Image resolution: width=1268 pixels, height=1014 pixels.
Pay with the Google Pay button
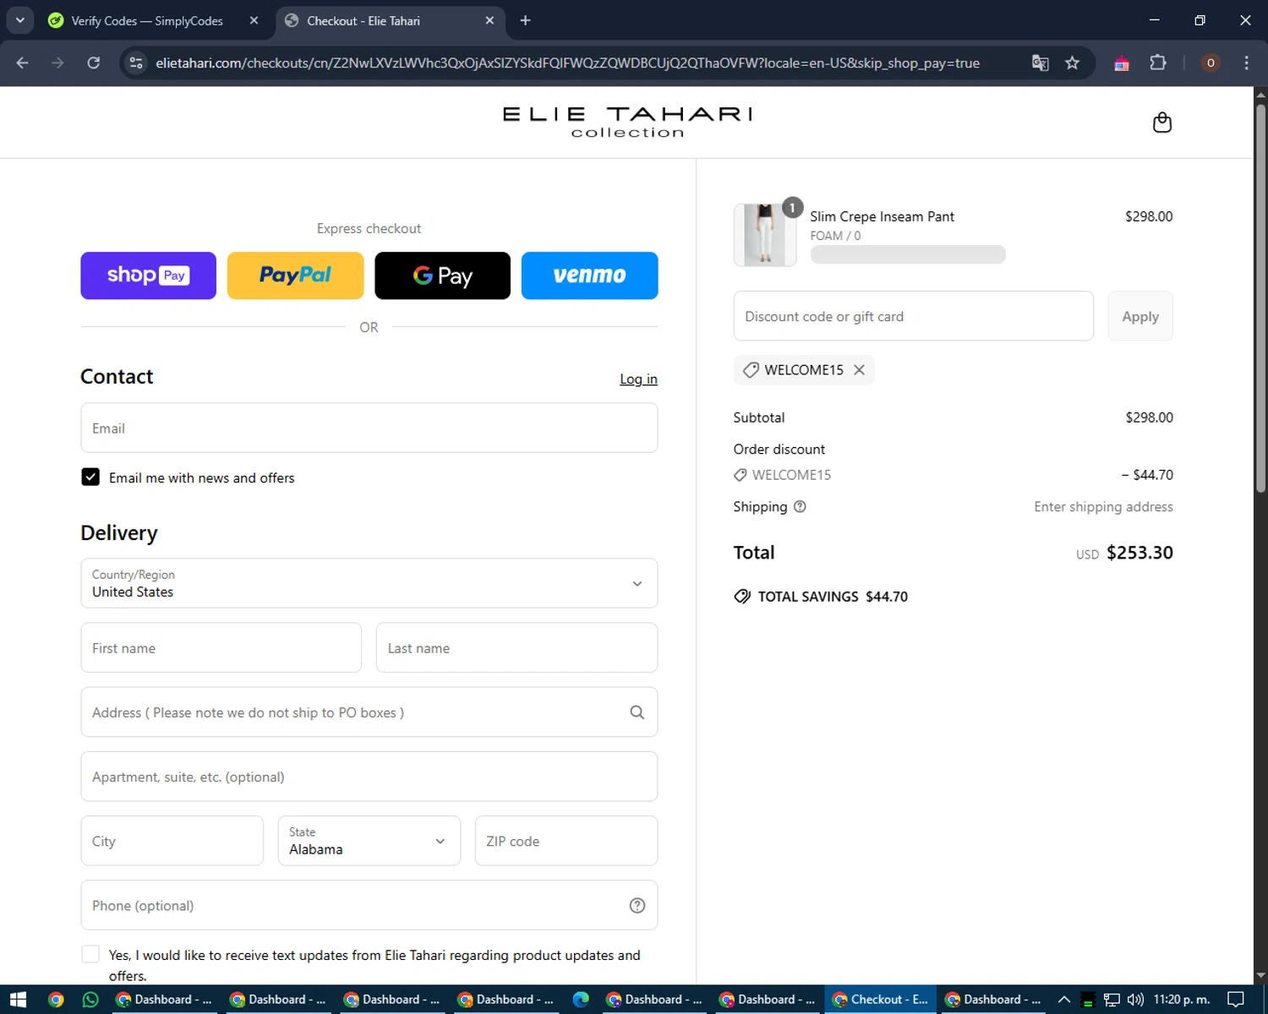[x=442, y=275]
